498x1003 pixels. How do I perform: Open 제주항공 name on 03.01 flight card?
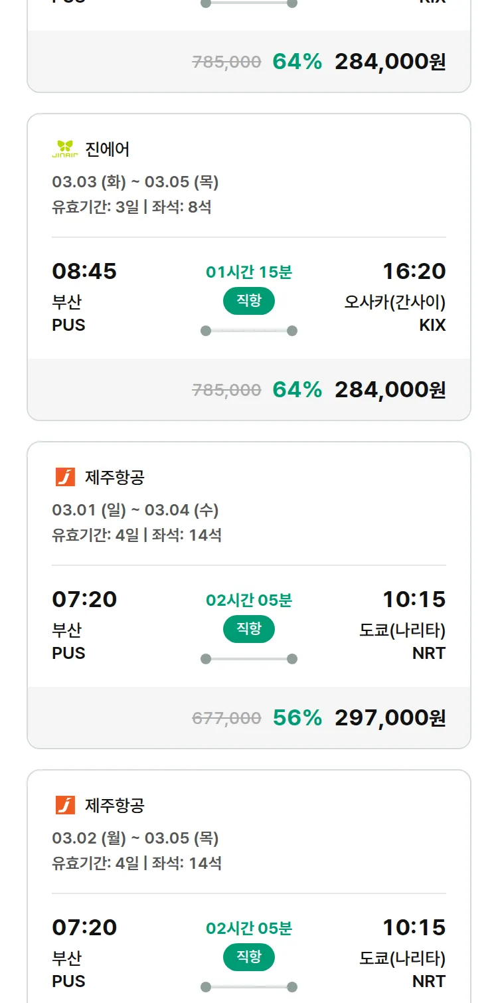click(115, 477)
